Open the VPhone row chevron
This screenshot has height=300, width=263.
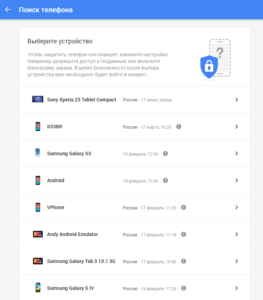tap(236, 207)
